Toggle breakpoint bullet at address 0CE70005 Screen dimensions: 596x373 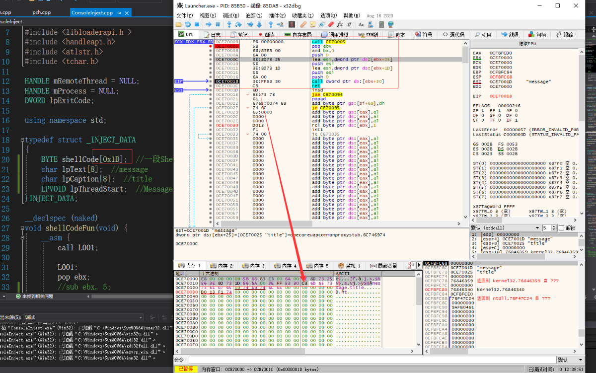(x=211, y=46)
